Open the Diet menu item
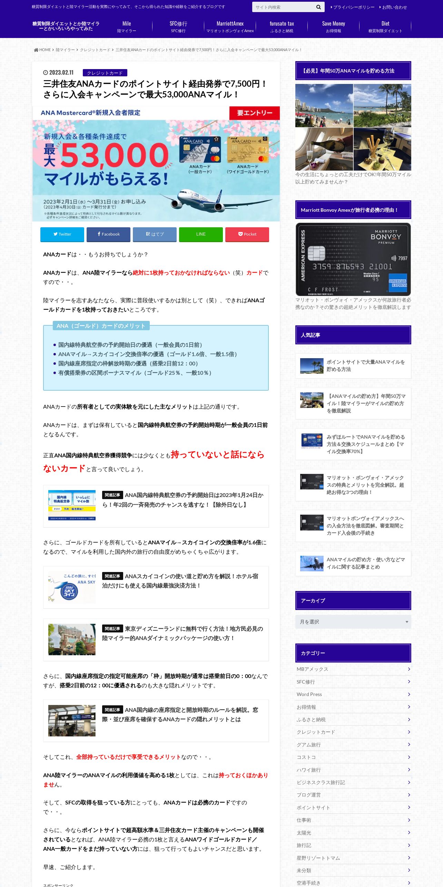Screen dimensions: 443x887 pyautogui.click(x=385, y=27)
